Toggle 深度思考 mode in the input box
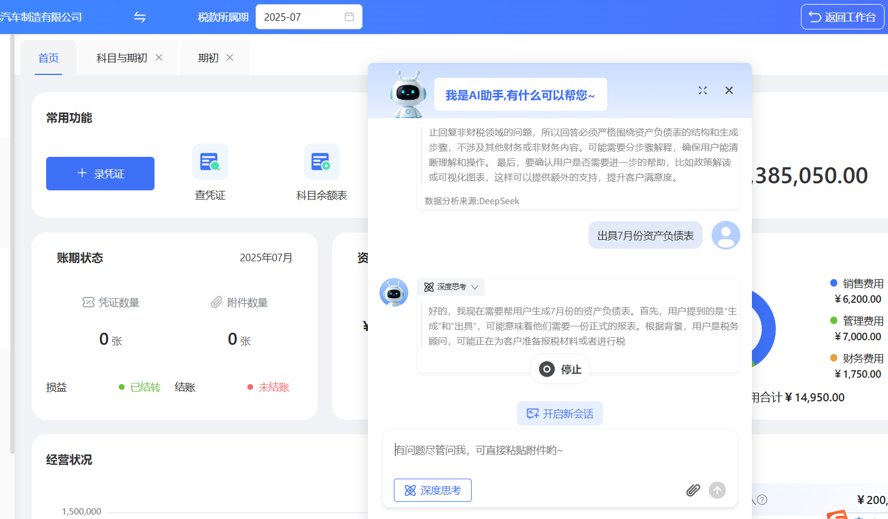The image size is (888, 519). pyautogui.click(x=432, y=490)
